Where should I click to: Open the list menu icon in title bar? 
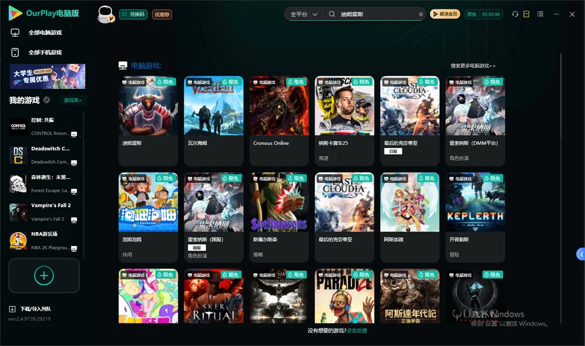540,14
